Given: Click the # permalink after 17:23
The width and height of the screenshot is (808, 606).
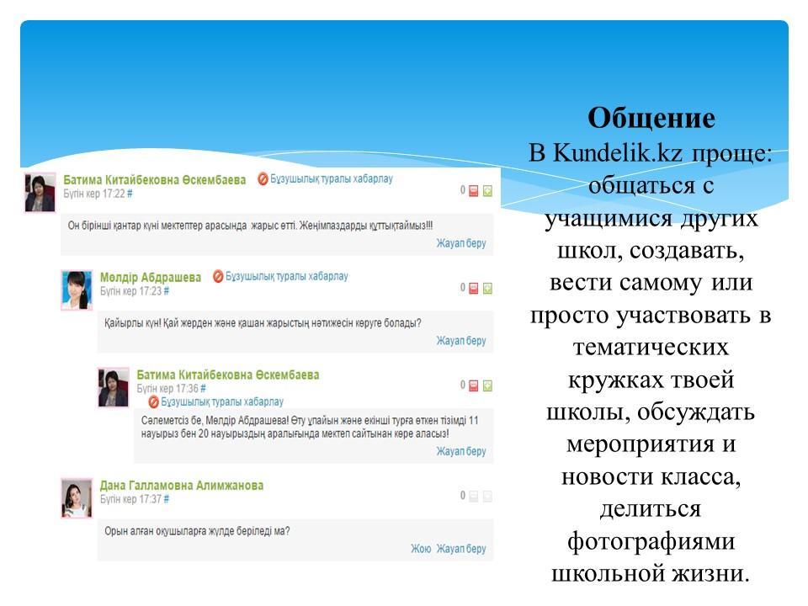Looking at the screenshot, I should (167, 291).
